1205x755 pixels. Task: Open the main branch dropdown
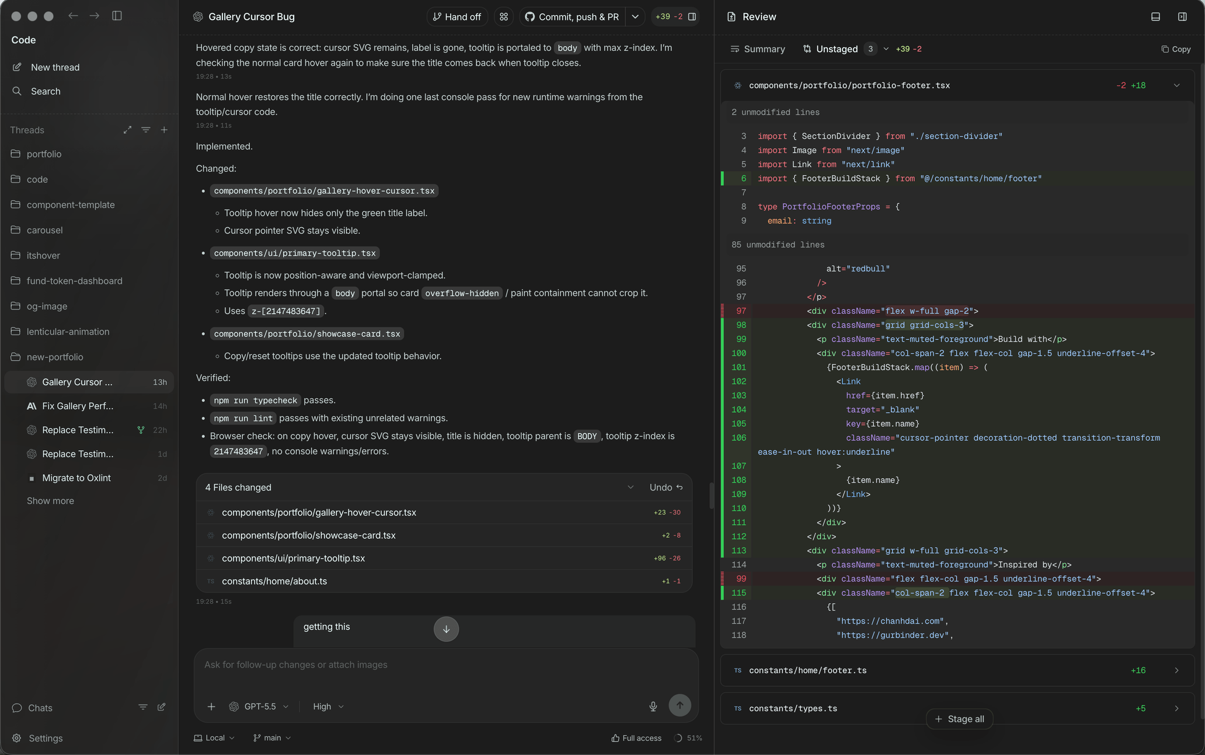coord(272,738)
